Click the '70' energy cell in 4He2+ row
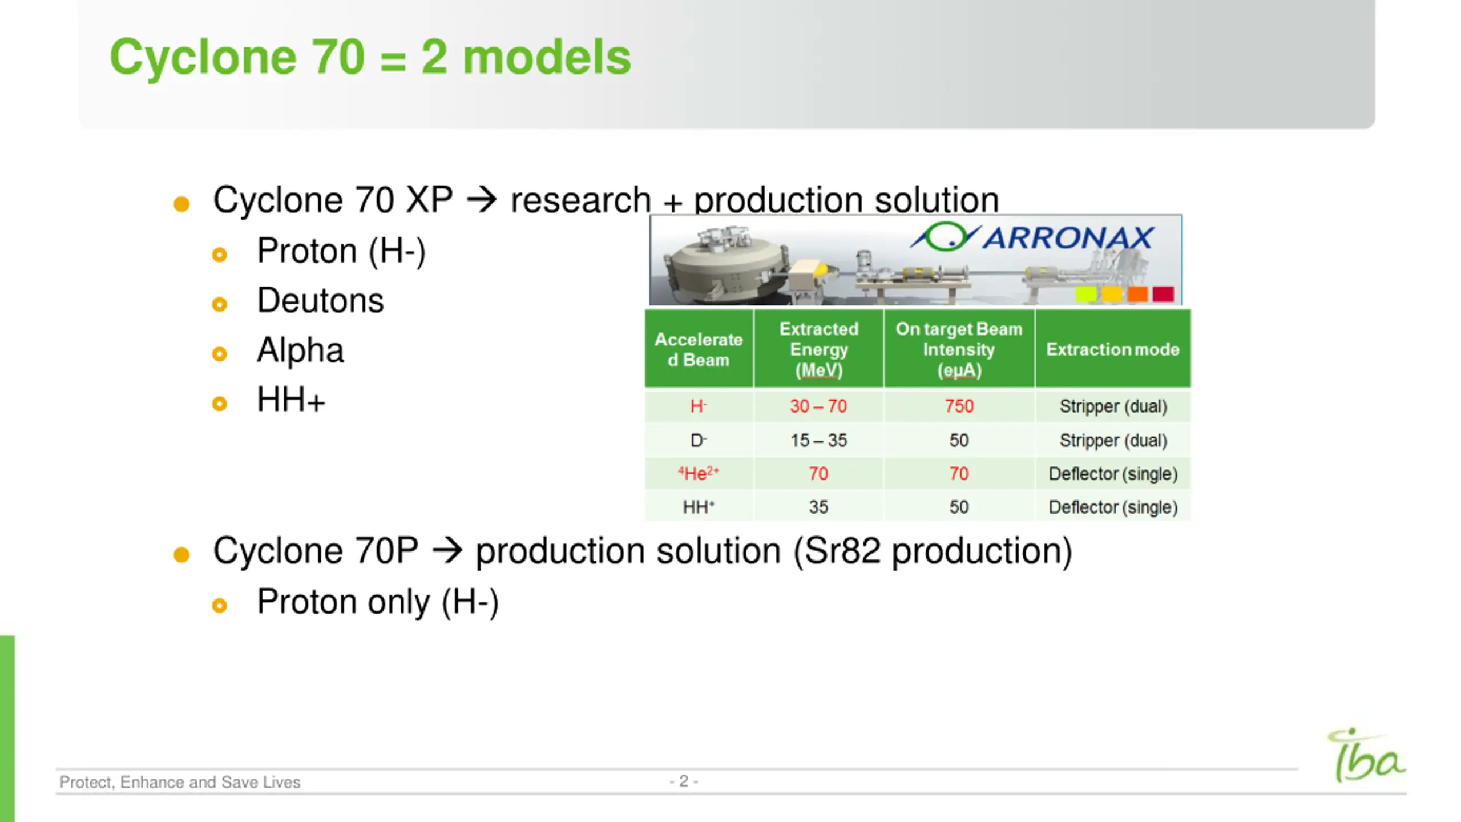The width and height of the screenshot is (1461, 822). pyautogui.click(x=818, y=473)
